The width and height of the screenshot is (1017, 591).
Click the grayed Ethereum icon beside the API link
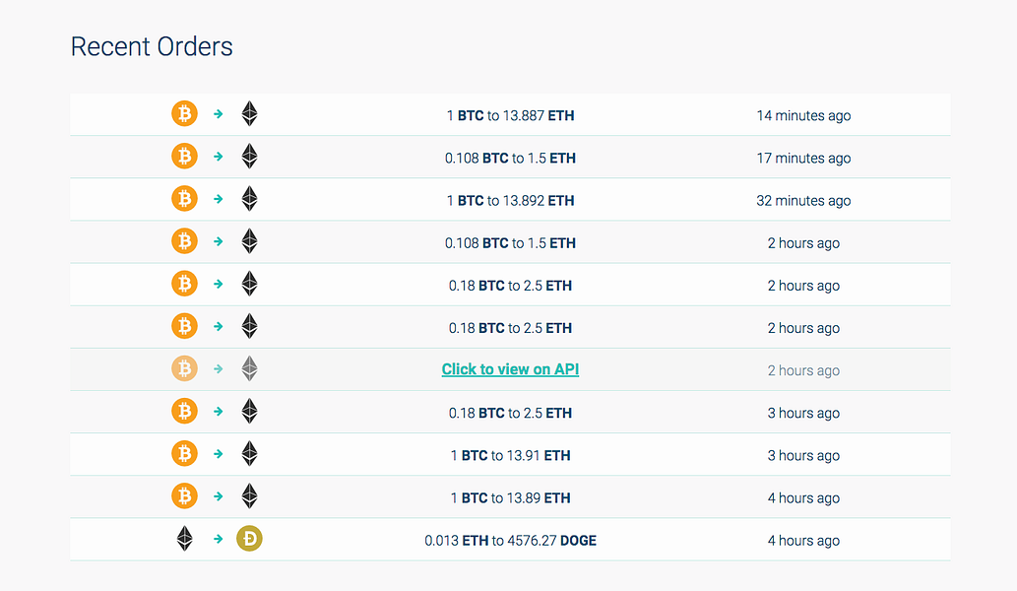click(249, 368)
